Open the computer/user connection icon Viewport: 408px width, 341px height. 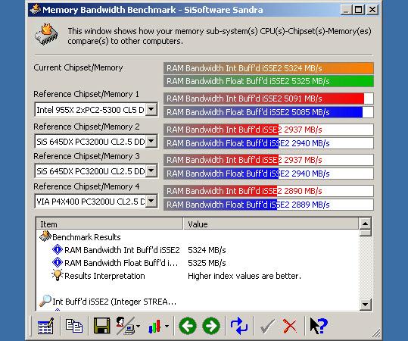[125, 326]
